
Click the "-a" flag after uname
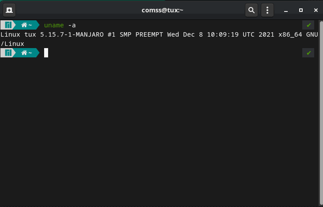click(72, 25)
